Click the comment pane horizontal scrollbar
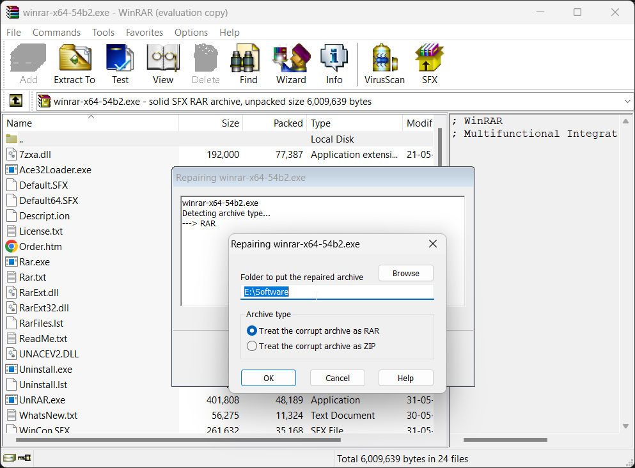The image size is (635, 468). tap(505, 440)
